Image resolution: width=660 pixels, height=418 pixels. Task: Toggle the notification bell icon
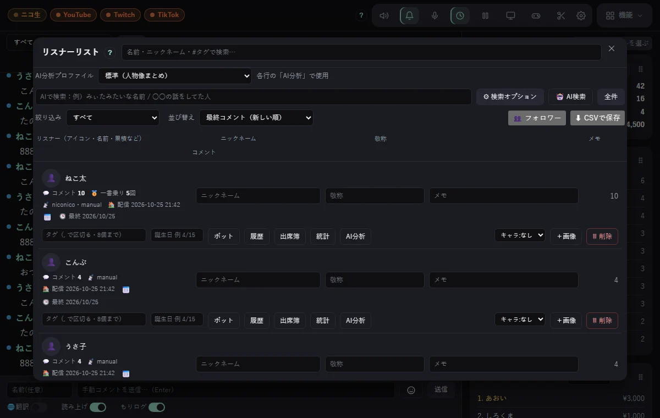(x=409, y=15)
